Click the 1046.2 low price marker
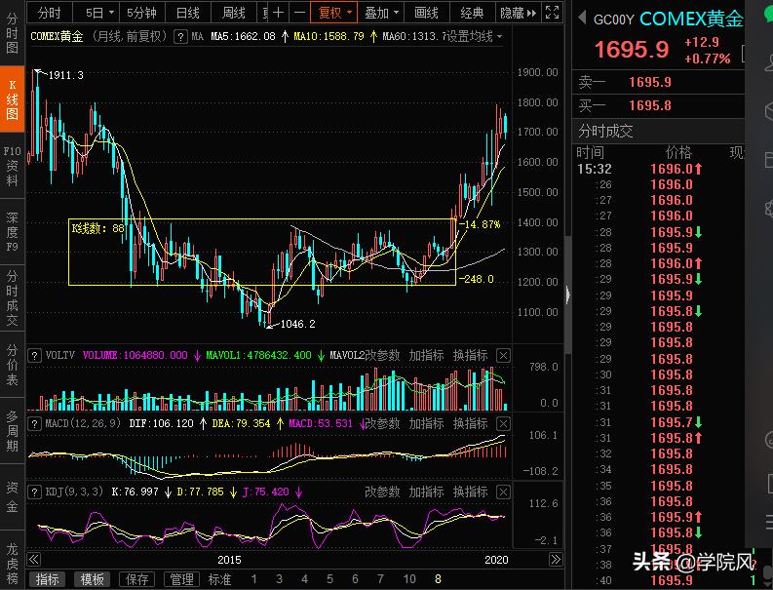The height and width of the screenshot is (590, 773). 297,324
